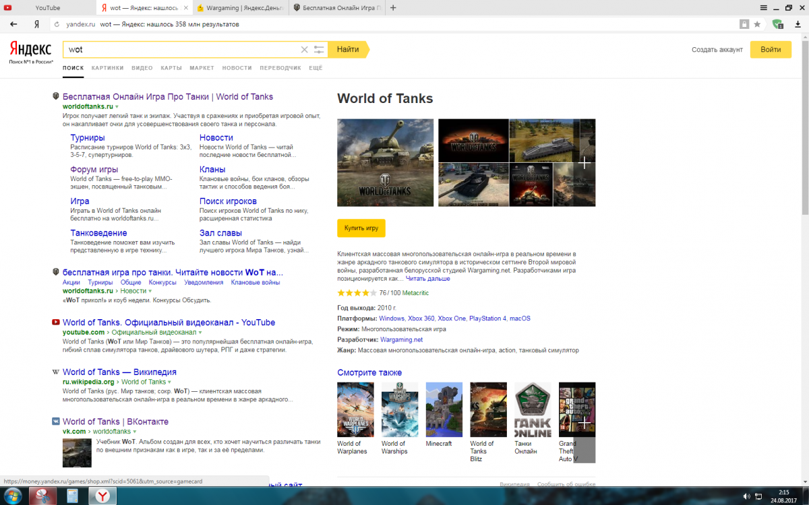Image resolution: width=809 pixels, height=505 pixels.
Task: Expand dropdown arrow beside ru.wikipedia.org result
Action: pyautogui.click(x=169, y=382)
